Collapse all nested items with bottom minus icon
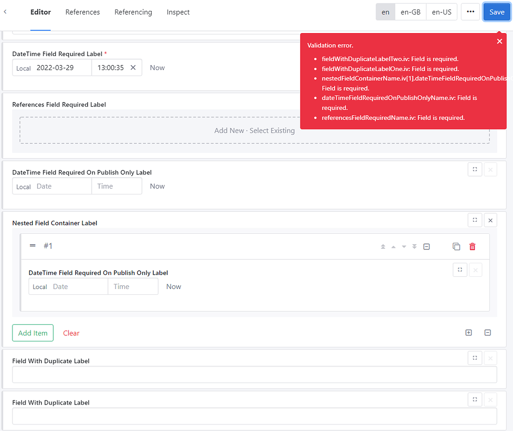This screenshot has height=431, width=513. click(x=487, y=333)
